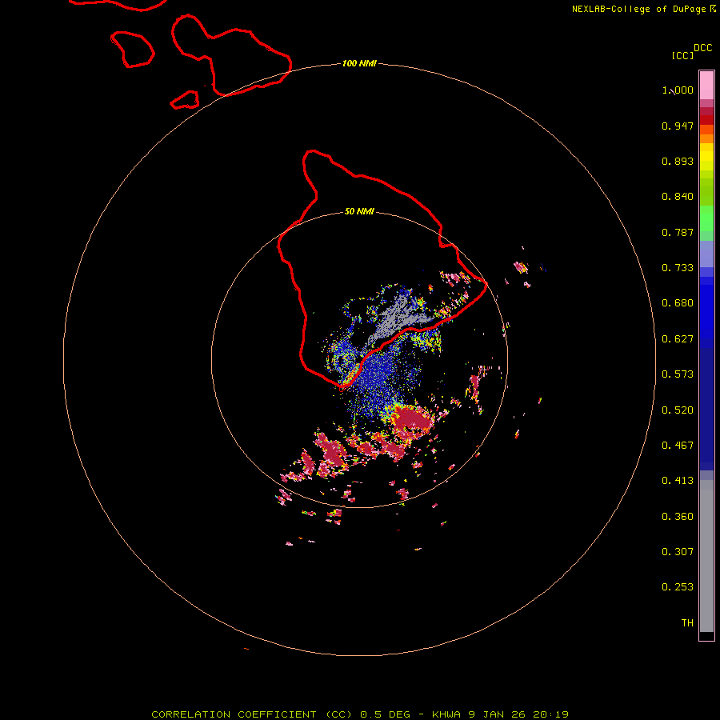Select the 0.627 color scale value

click(x=678, y=339)
